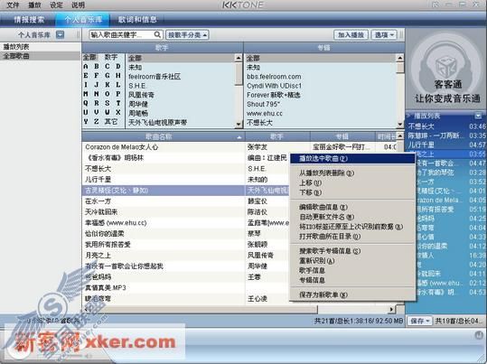This screenshot has height=364, width=487.
Task: Choose 歌手信息 from context menu
Action: click(352, 270)
